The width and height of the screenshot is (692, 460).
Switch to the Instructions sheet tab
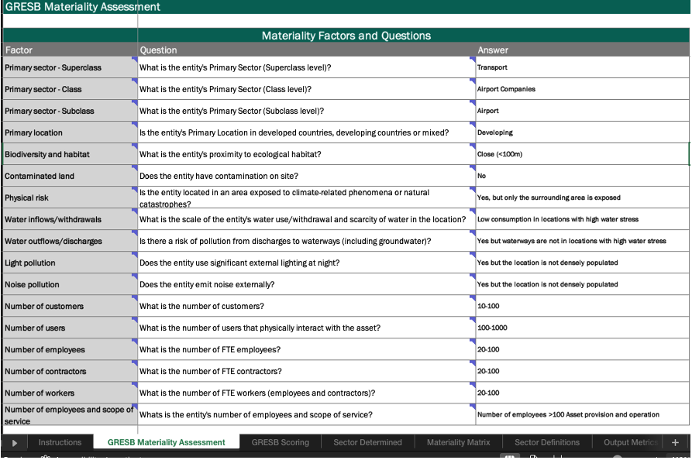coord(60,442)
